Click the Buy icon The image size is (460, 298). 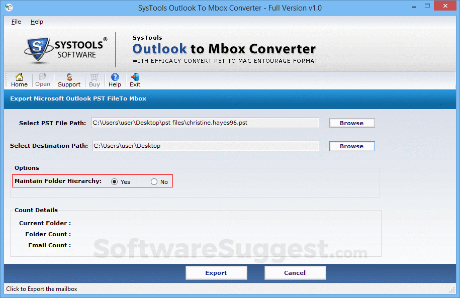[x=94, y=79]
